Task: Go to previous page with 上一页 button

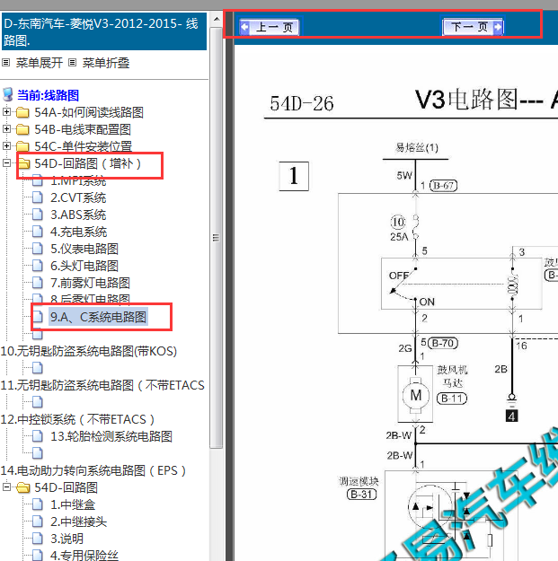Action: [270, 27]
